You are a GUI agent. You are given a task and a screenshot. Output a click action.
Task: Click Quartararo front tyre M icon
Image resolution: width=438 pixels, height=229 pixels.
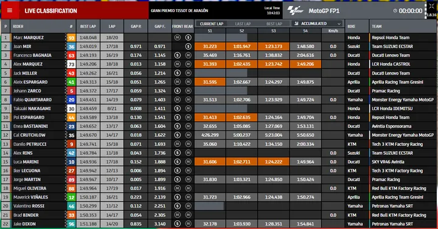point(177,100)
